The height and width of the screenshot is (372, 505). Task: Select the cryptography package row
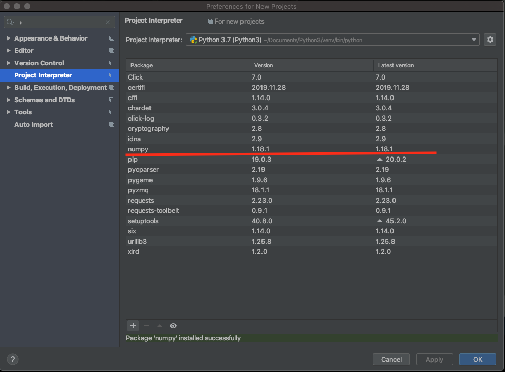point(312,128)
